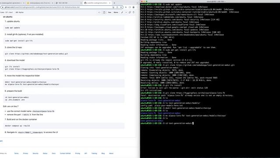Screen dimensions: 280x158
Task: Click the share icon in address bar
Action: (x=117, y=7)
